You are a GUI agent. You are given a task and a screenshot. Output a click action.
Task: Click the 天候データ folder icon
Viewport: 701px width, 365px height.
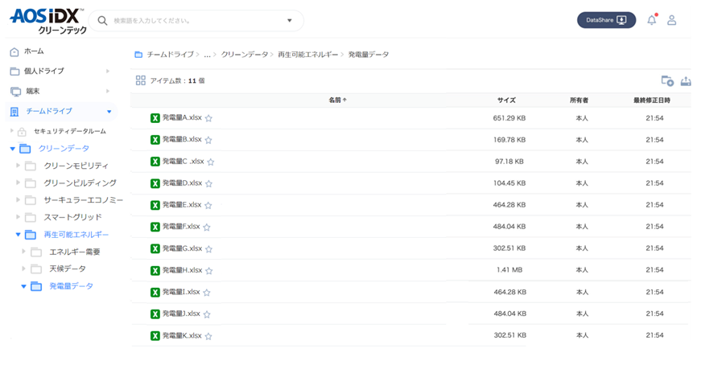click(36, 269)
